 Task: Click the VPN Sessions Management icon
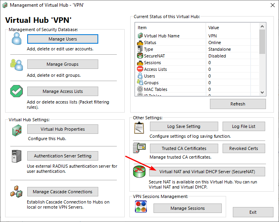(141, 207)
